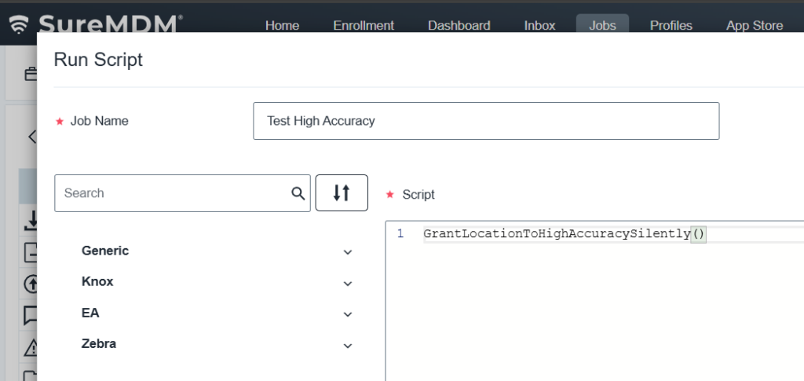
Task: Click the SureMDM wifi logo icon
Action: pyautogui.click(x=17, y=25)
